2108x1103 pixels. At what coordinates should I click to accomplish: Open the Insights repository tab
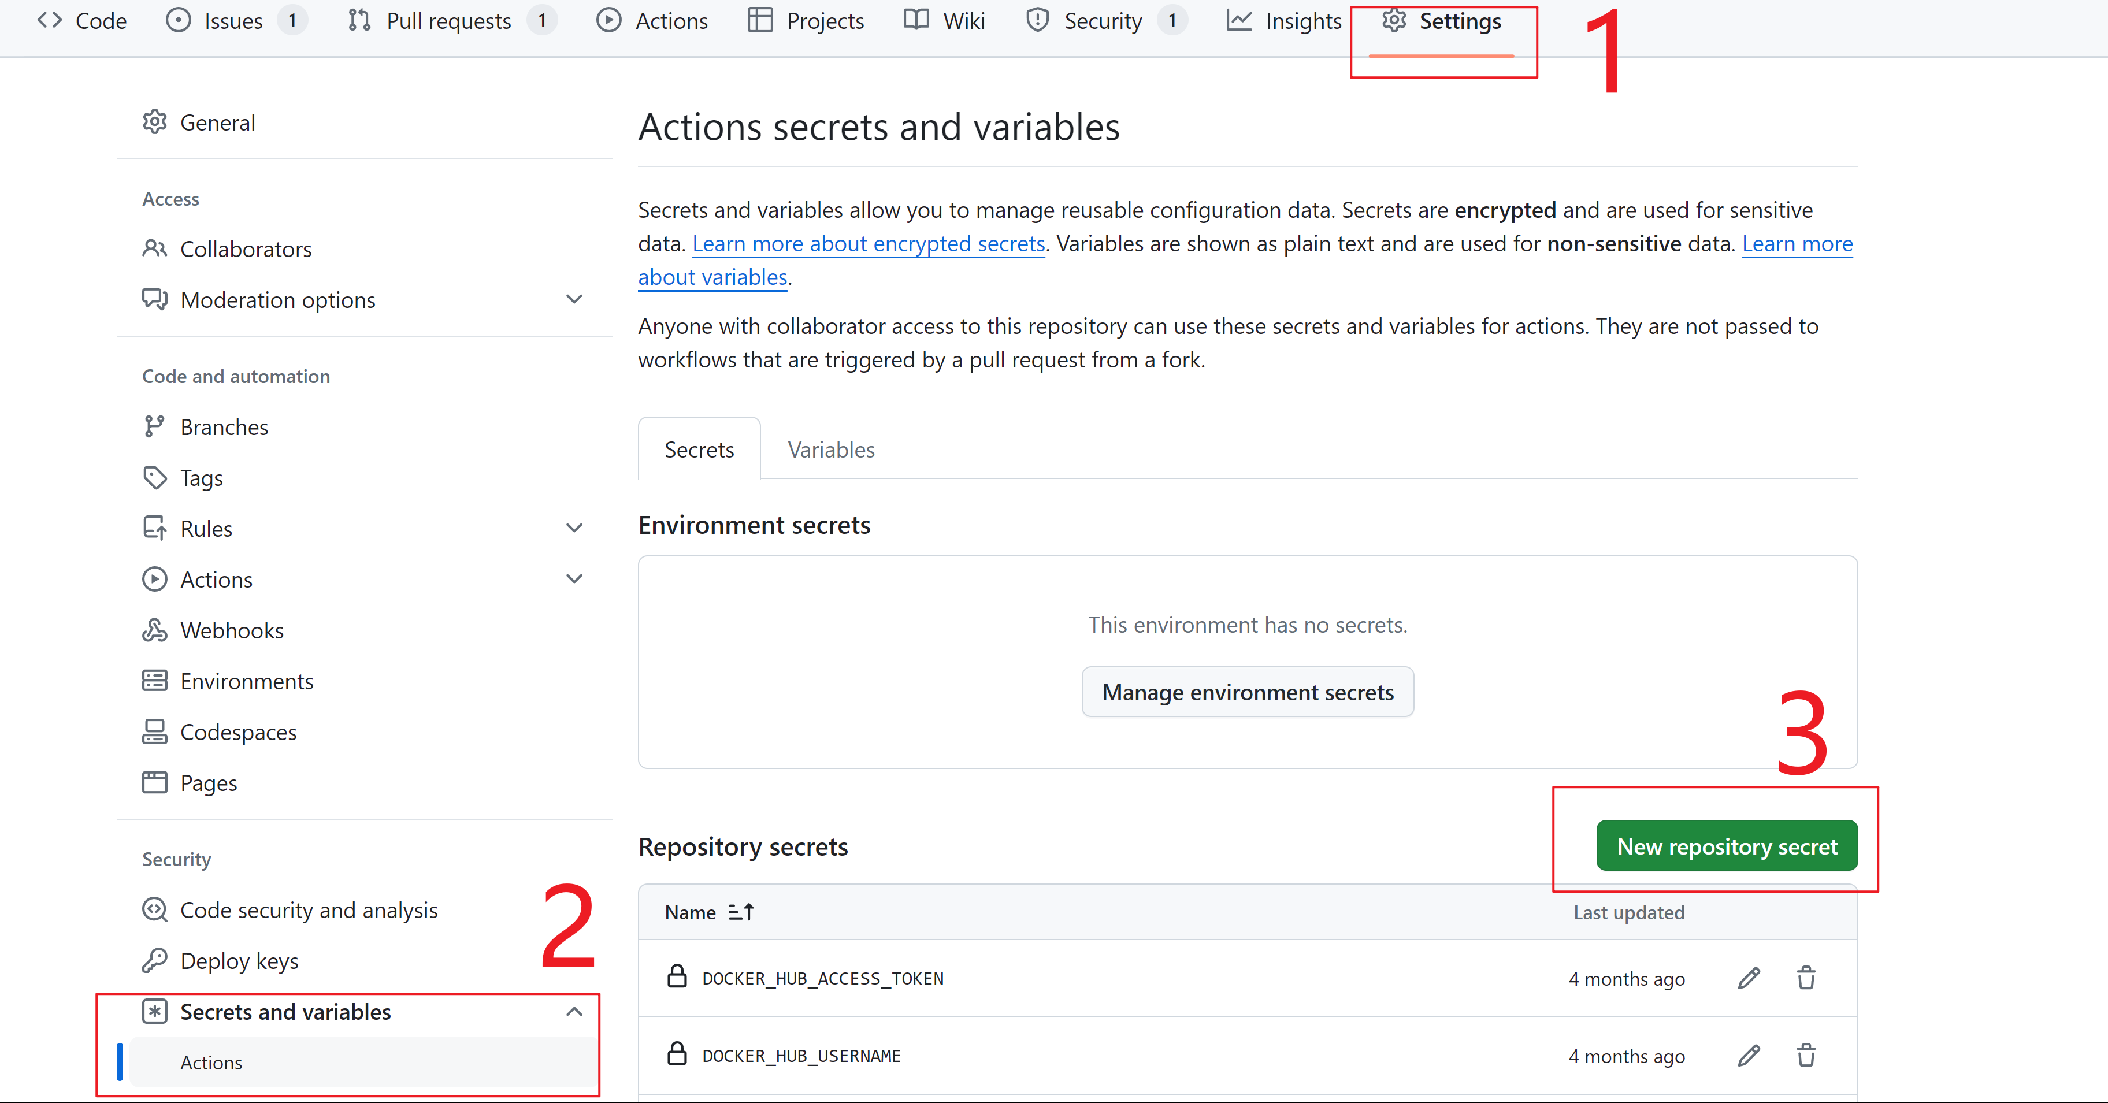pyautogui.click(x=1284, y=21)
